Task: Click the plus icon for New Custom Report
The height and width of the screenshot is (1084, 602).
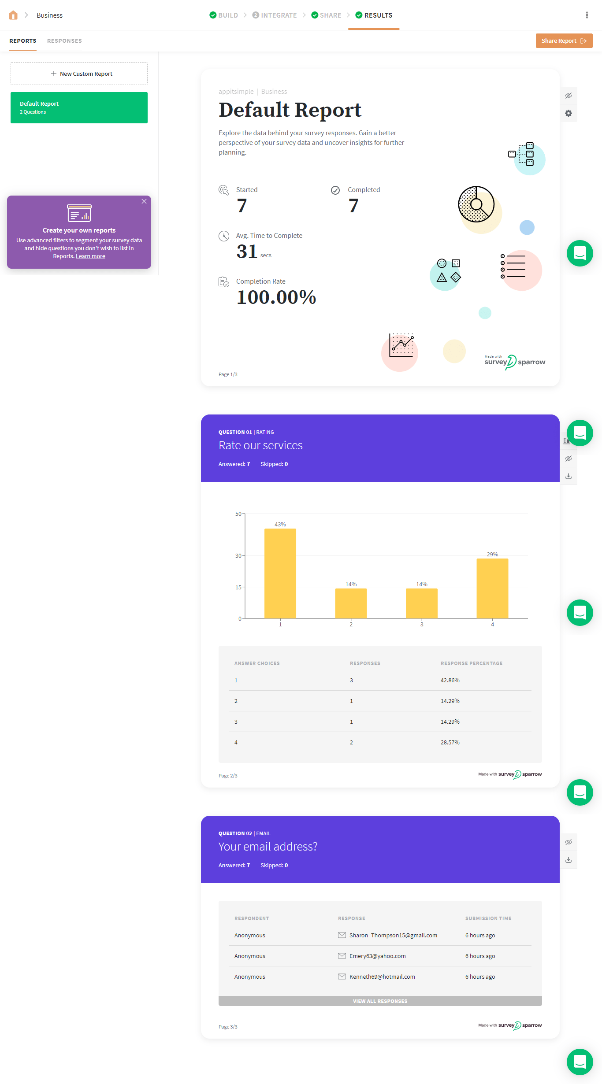Action: pyautogui.click(x=54, y=74)
